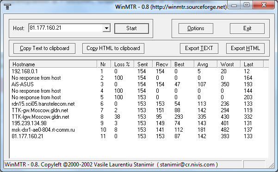Click the Loss % column header

point(123,64)
